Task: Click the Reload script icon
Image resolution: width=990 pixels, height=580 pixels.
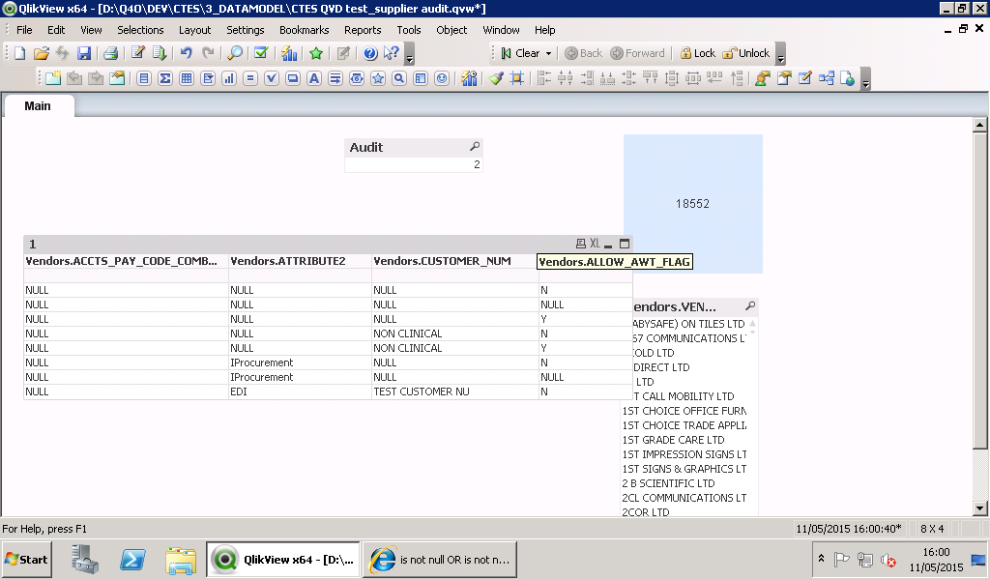Action: click(x=160, y=53)
